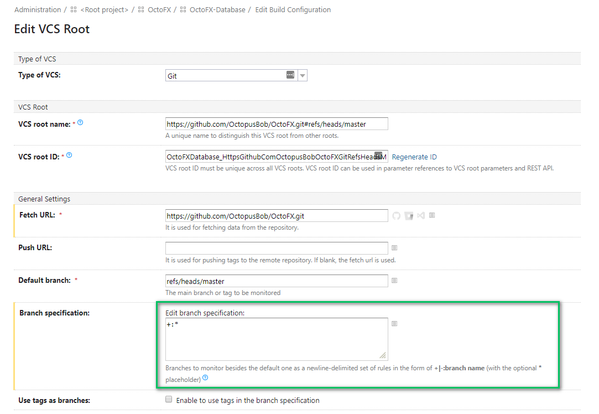Click help icon beside VCS root name

[80, 122]
